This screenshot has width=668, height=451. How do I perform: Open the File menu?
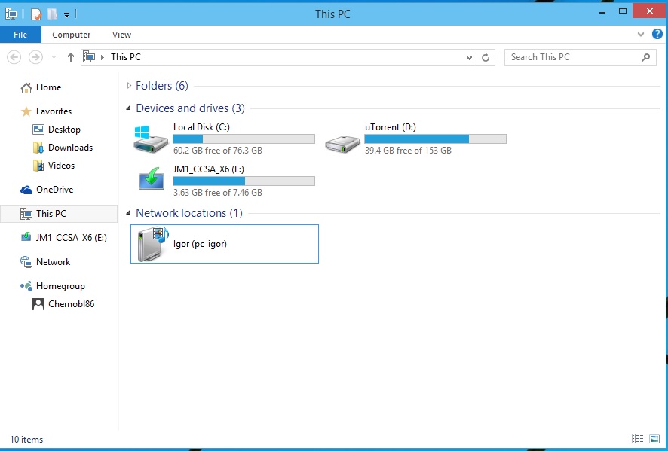click(20, 35)
